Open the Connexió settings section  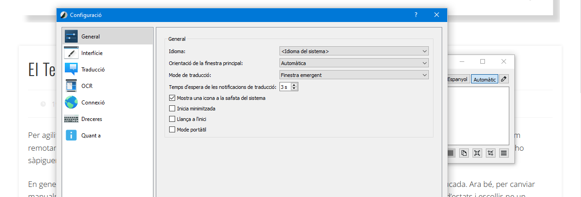93,103
